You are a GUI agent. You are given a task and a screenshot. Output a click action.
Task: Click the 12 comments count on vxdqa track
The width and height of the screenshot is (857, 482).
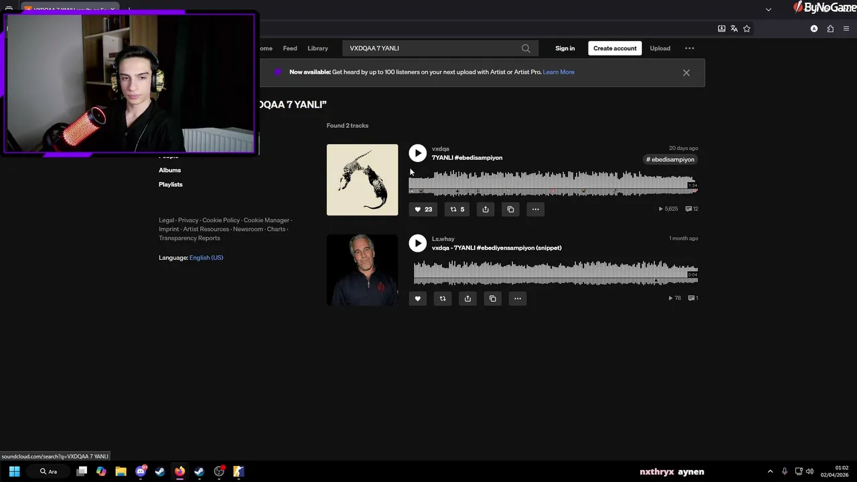coord(692,209)
